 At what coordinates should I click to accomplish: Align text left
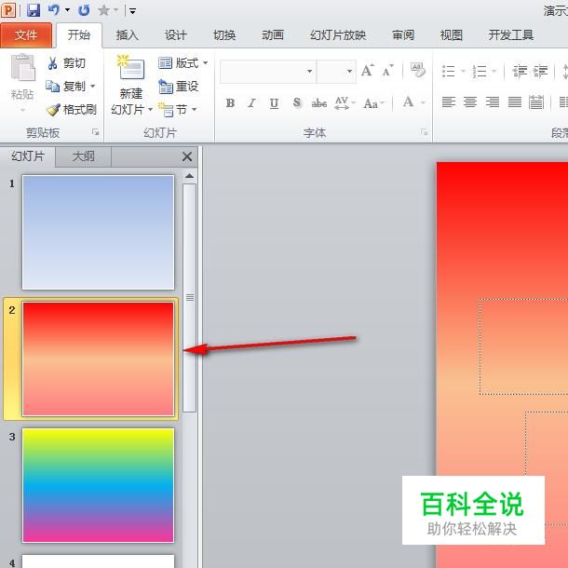pyautogui.click(x=449, y=102)
